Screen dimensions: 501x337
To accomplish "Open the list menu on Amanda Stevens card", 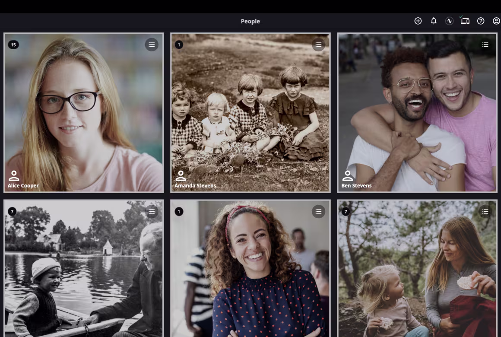I will pos(318,45).
